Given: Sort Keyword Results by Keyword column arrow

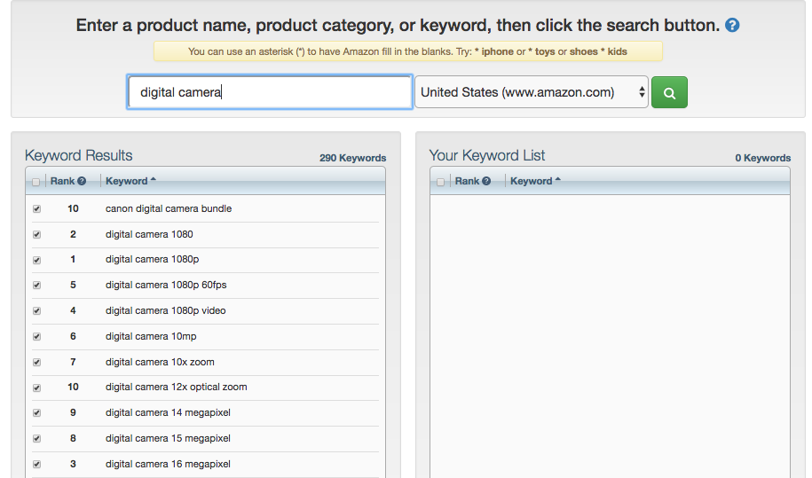Looking at the screenshot, I should click(x=154, y=181).
